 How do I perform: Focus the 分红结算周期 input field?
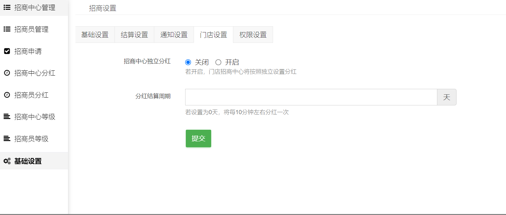(x=311, y=97)
